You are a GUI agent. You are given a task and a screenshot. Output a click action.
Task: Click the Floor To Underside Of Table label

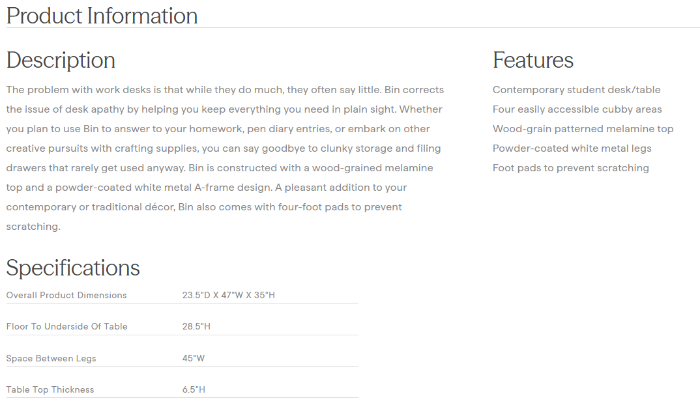(66, 327)
